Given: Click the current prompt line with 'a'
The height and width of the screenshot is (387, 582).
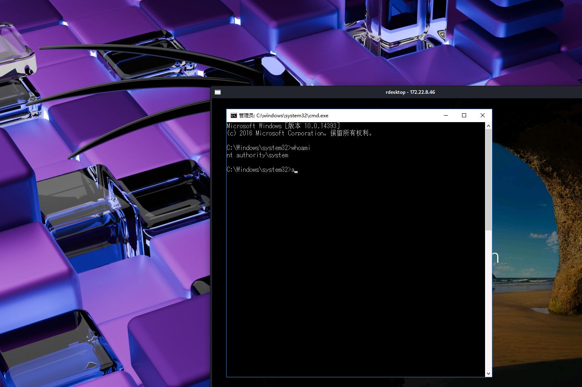Looking at the screenshot, I should click(262, 169).
